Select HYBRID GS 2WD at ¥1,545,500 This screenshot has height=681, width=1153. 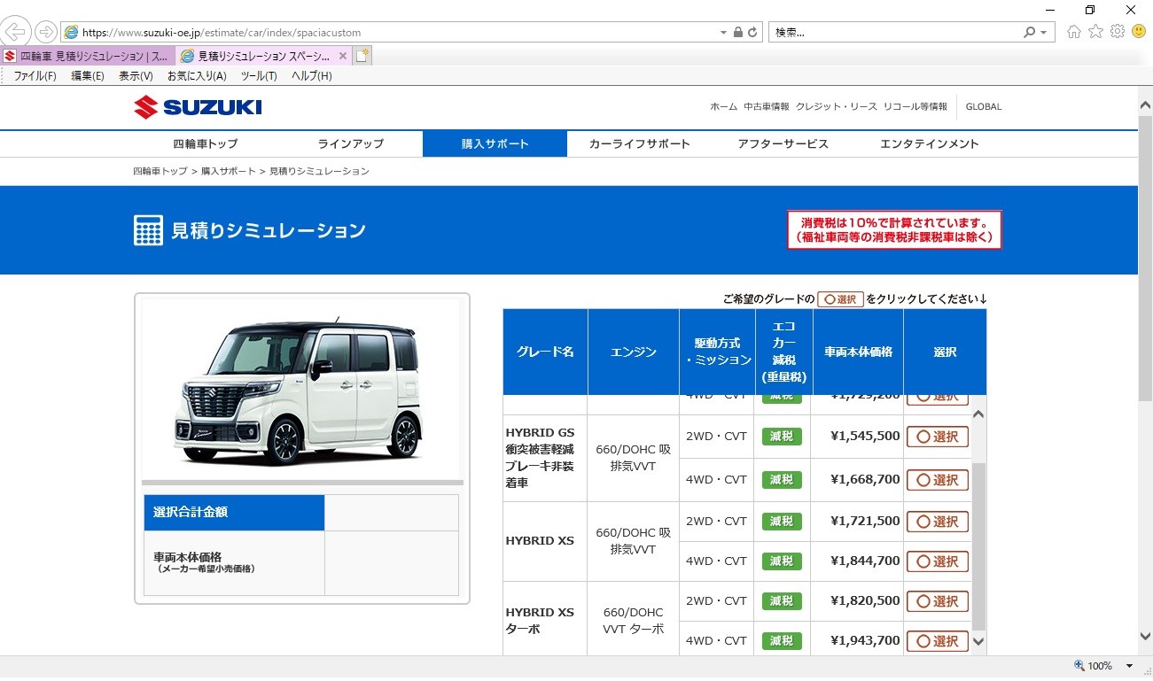tap(937, 437)
